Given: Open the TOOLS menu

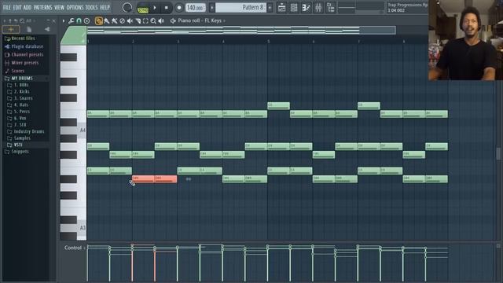Looking at the screenshot, I should click(x=91, y=7).
